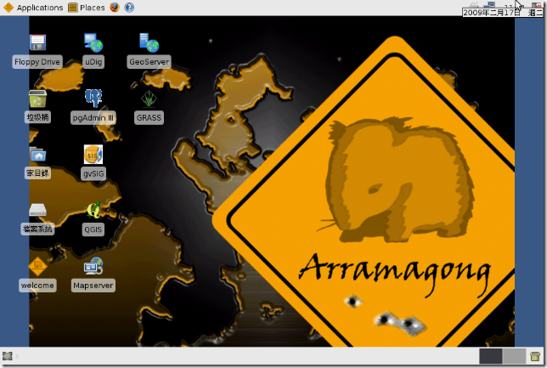
Task: Open the trash applet in the bottom panel
Action: (x=535, y=356)
